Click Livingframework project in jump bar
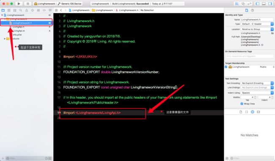The height and width of the screenshot is (161, 275). point(79,10)
